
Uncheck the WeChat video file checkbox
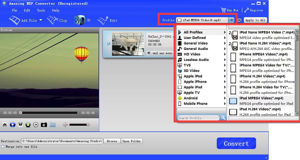109,44
